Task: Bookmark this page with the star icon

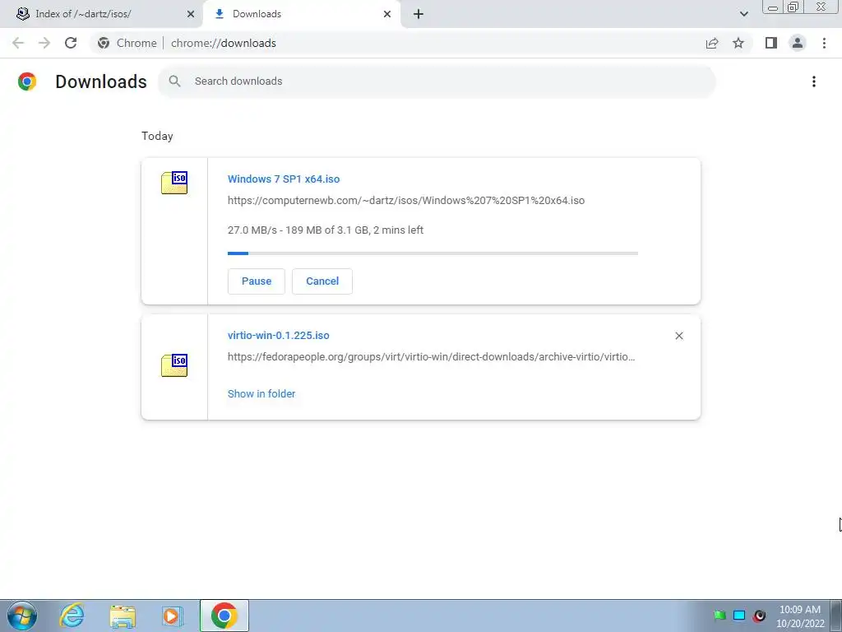Action: pos(738,43)
